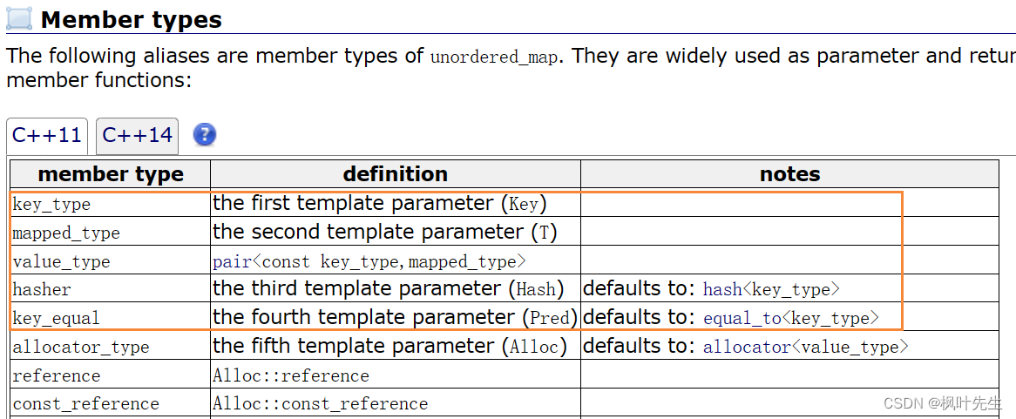Screen dimensions: 1016x419
Task: Select the hasher member type cell
Action: point(110,289)
